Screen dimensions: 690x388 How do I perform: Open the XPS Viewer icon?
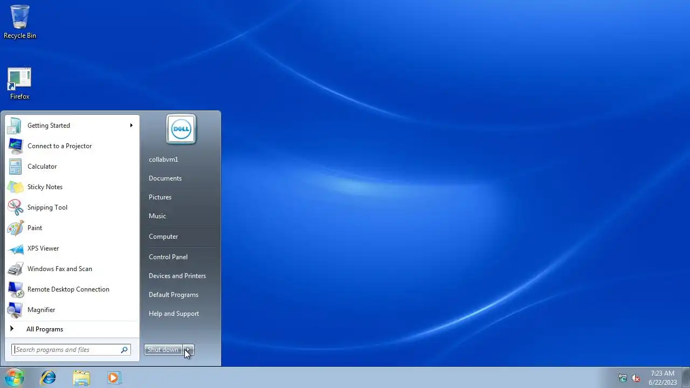point(15,248)
